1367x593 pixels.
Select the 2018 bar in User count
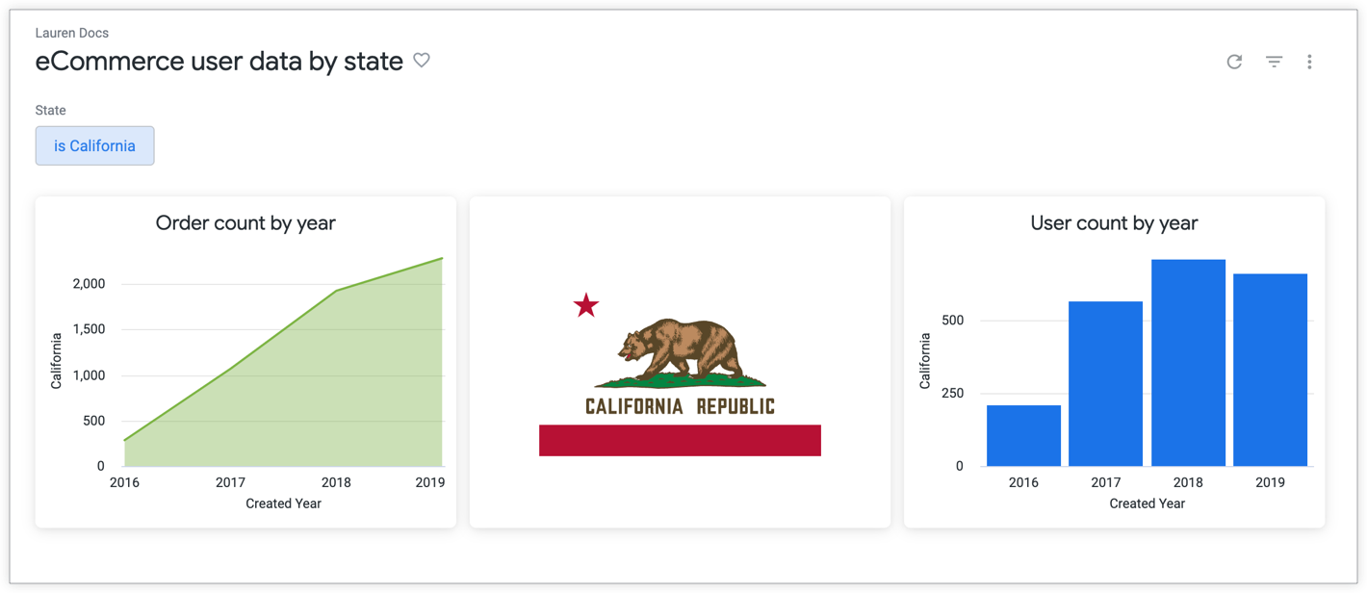tap(1188, 362)
